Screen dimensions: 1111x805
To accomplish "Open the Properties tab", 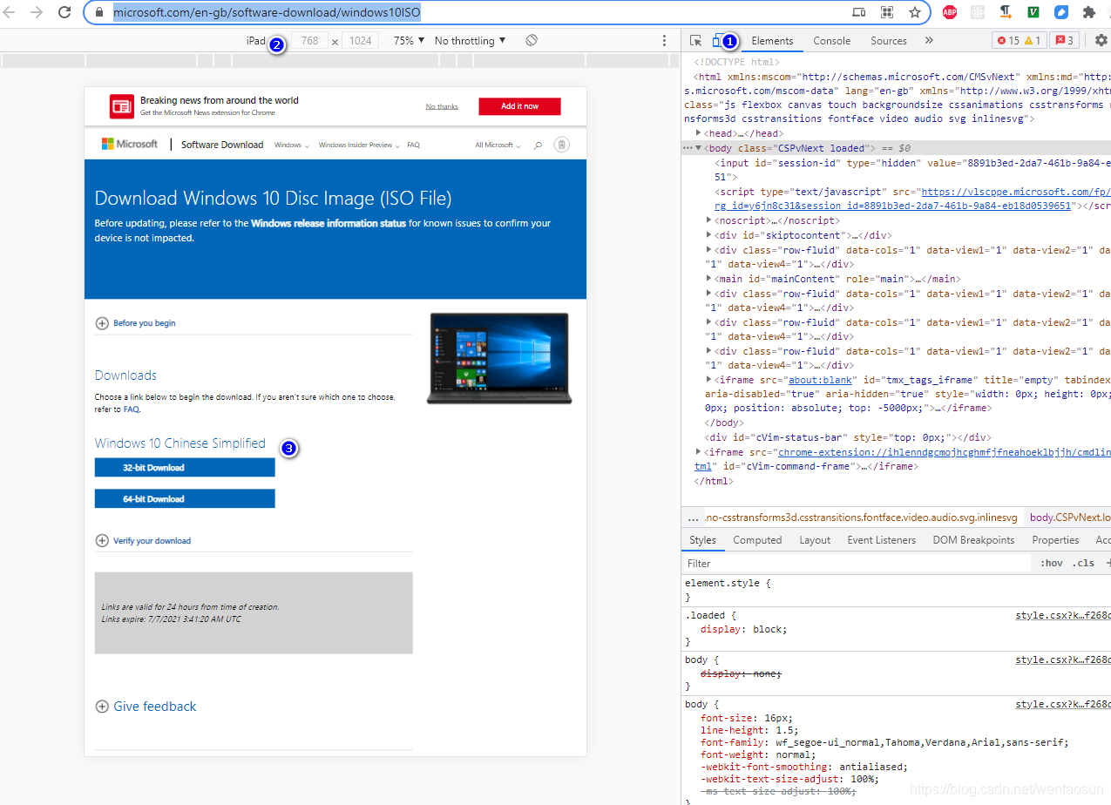I will (x=1055, y=540).
